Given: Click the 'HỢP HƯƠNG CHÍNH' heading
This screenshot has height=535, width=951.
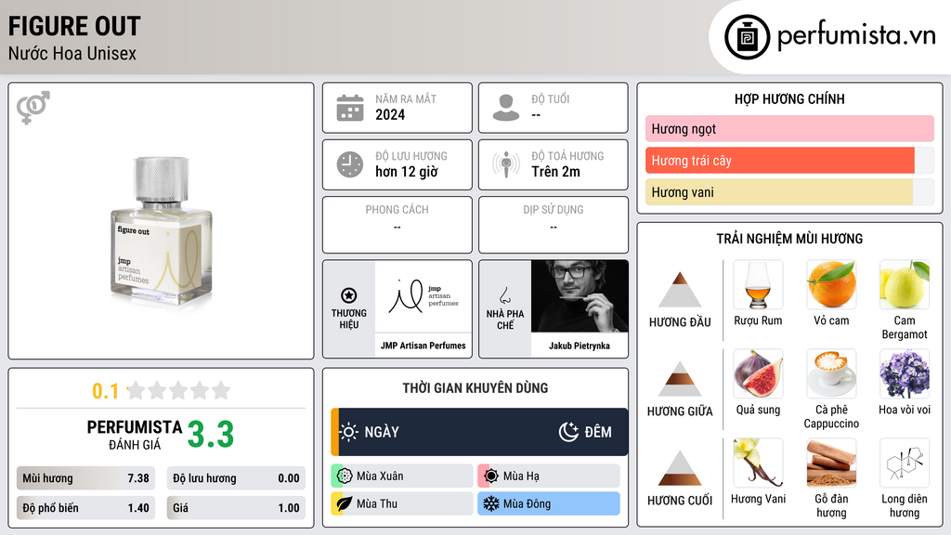Looking at the screenshot, I should click(x=789, y=98).
